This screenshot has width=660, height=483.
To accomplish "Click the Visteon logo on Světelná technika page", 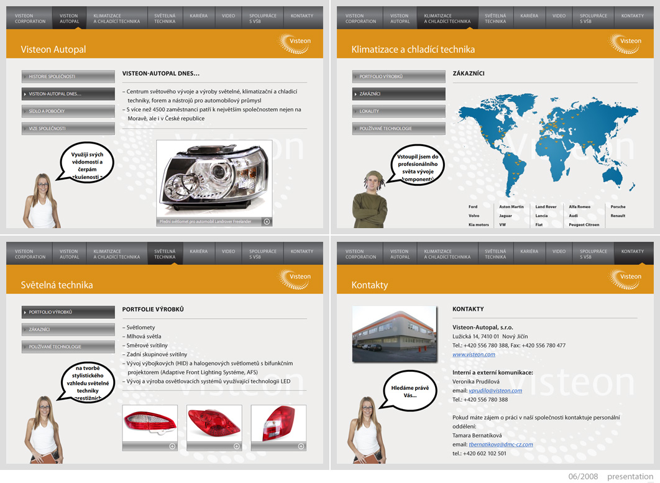I will click(294, 278).
